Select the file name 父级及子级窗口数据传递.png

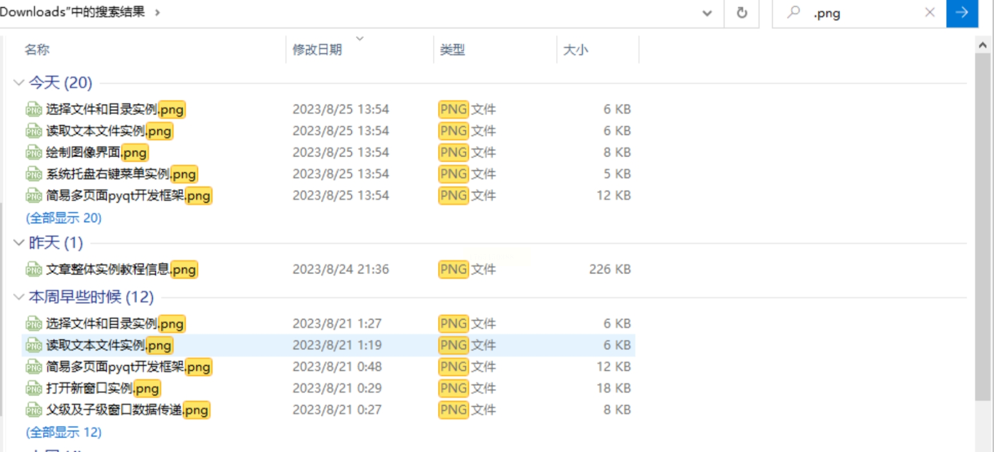[128, 410]
